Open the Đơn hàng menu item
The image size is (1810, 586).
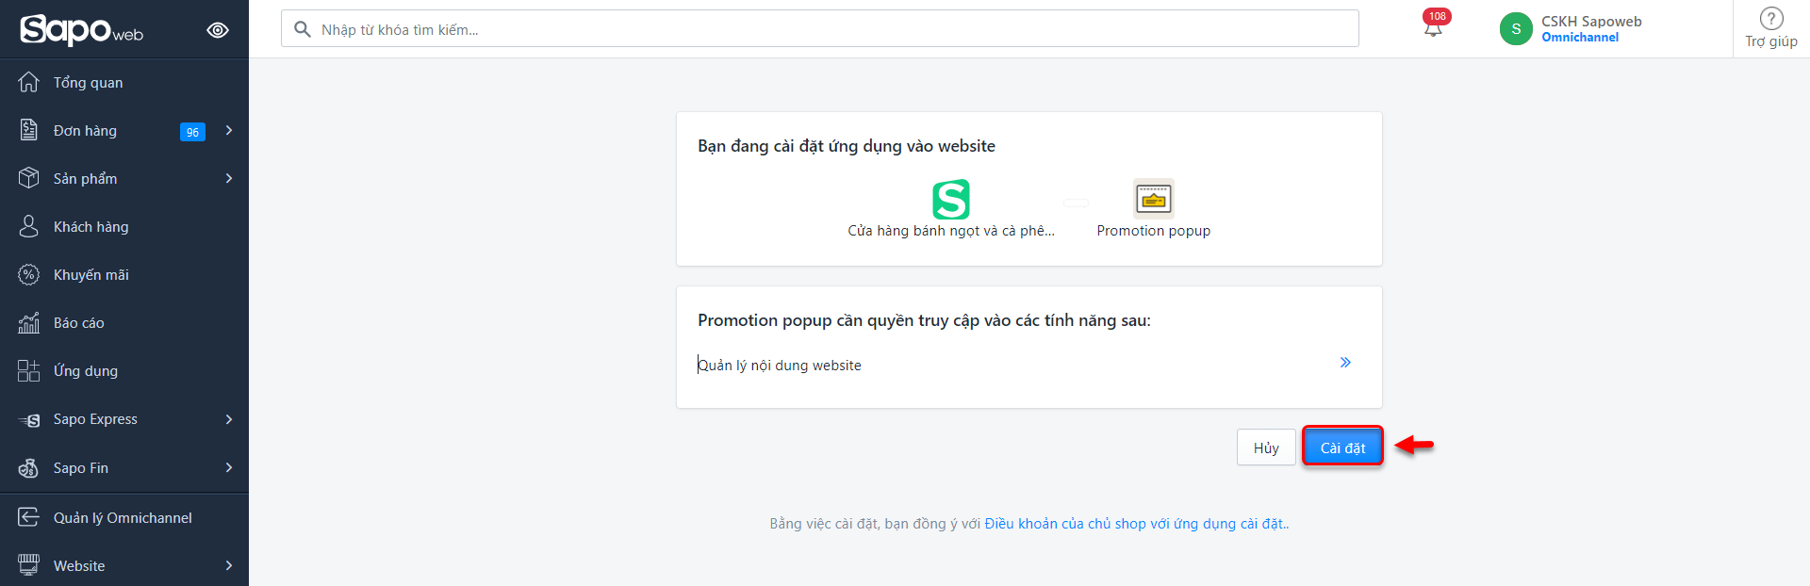pyautogui.click(x=124, y=130)
